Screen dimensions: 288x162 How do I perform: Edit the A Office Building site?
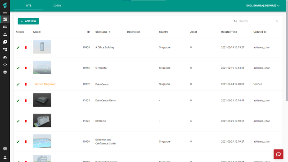pyautogui.click(x=18, y=48)
